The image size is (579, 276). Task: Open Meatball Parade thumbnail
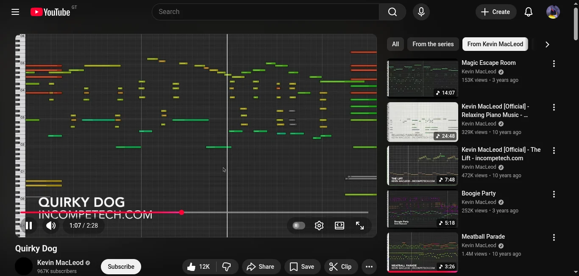point(423,252)
